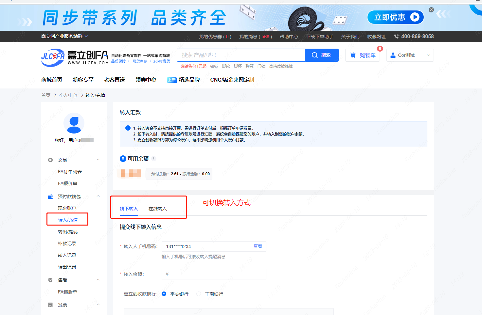Close the top banner advertisement
The width and height of the screenshot is (482, 315).
(x=431, y=10)
